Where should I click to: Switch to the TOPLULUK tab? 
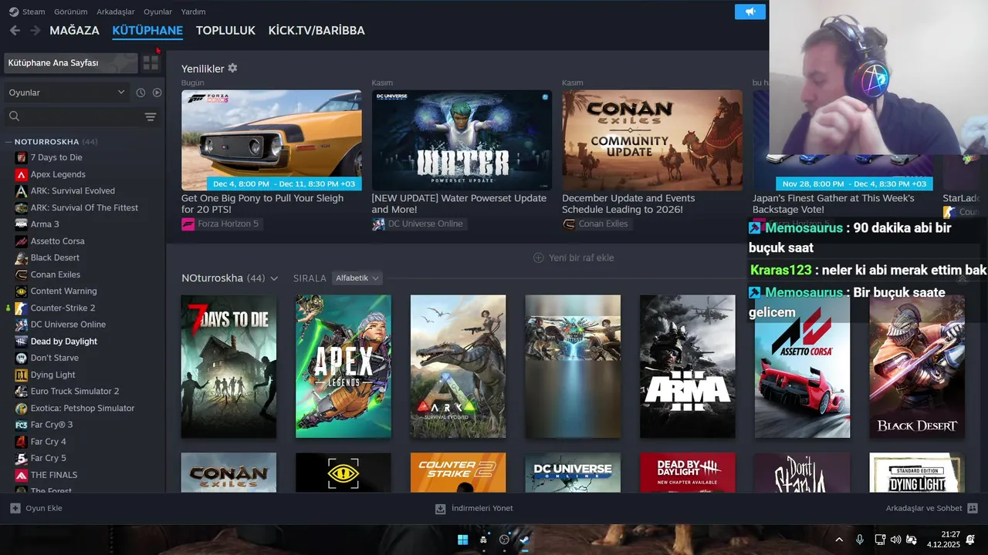225,31
